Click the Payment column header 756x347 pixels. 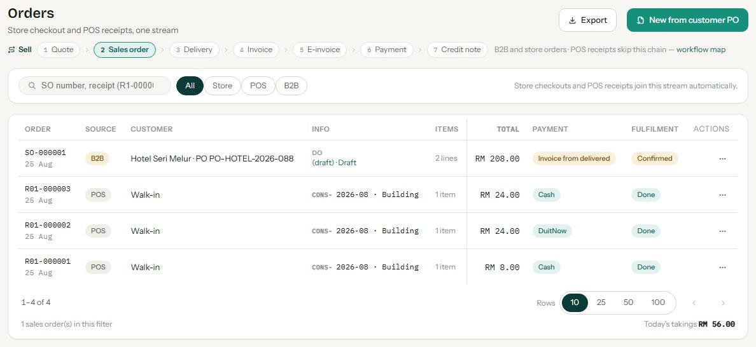pos(550,129)
